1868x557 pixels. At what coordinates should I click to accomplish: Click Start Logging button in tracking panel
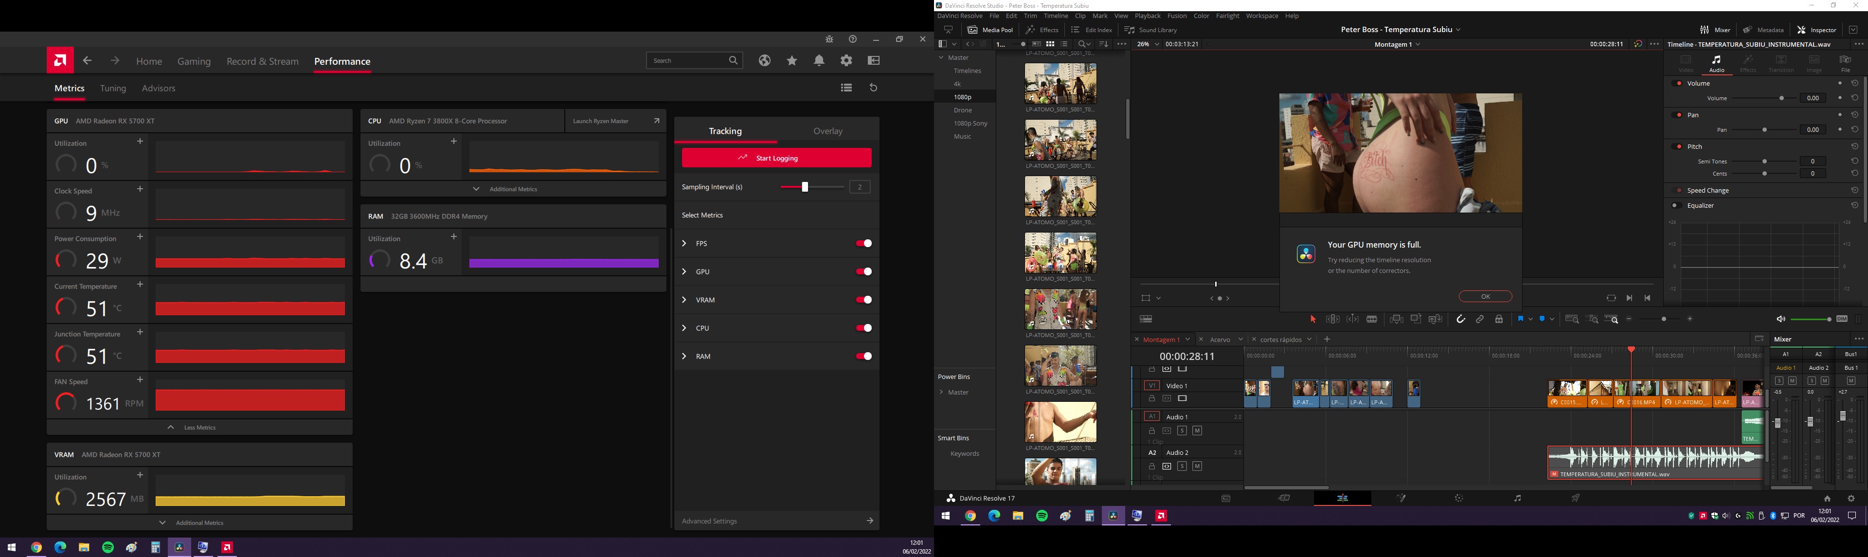(775, 157)
